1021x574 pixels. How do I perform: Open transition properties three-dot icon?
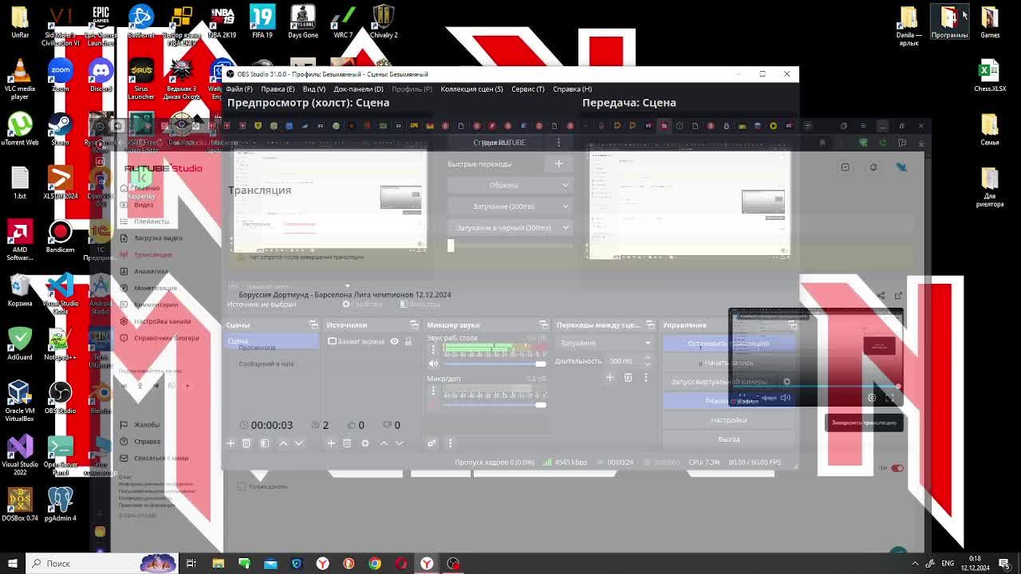tap(646, 378)
